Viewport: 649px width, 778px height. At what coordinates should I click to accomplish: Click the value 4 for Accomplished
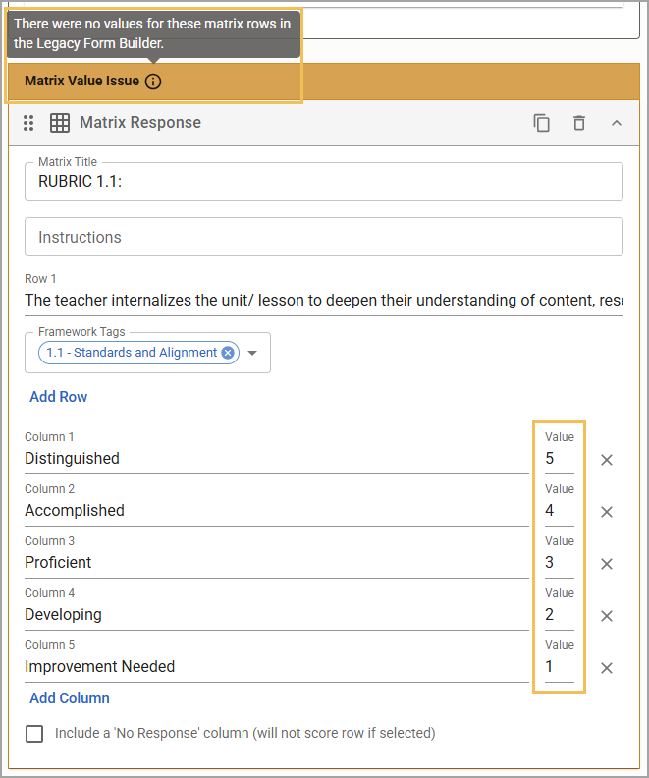point(560,510)
